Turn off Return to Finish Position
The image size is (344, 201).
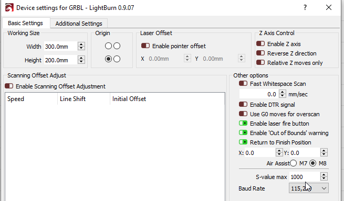[x=243, y=142]
